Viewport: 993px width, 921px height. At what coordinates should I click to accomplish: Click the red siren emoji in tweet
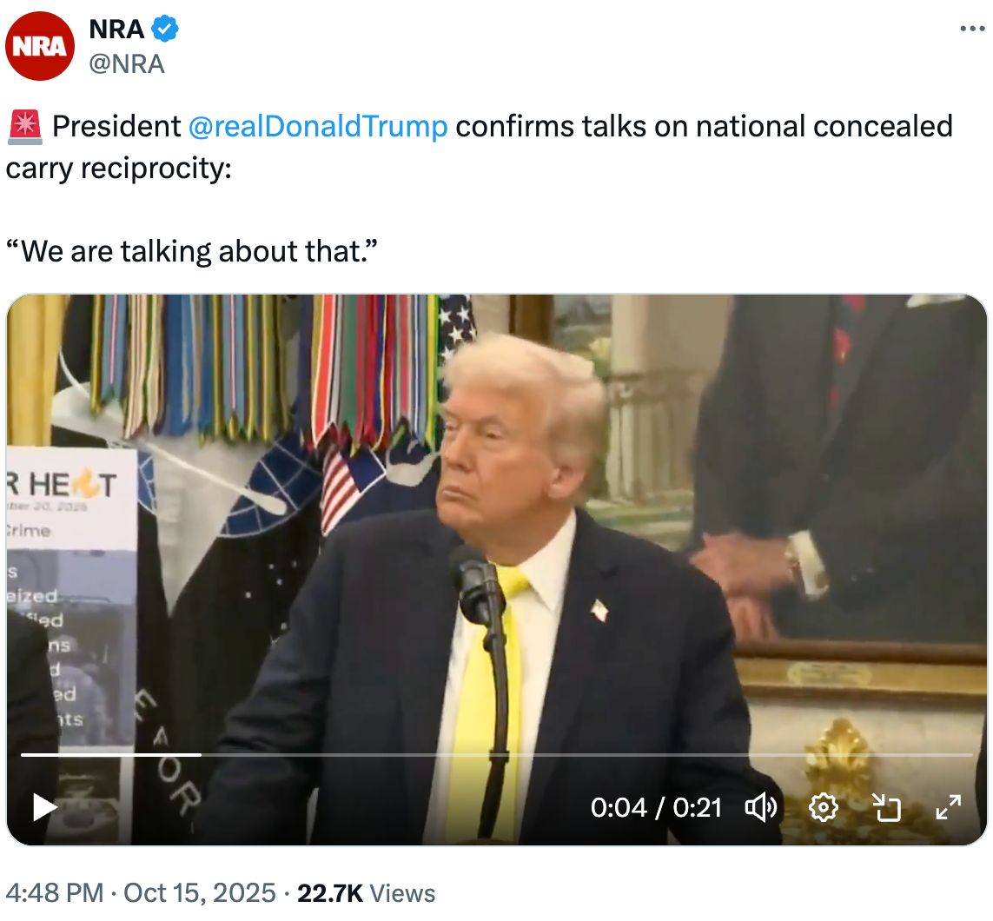tap(24, 126)
